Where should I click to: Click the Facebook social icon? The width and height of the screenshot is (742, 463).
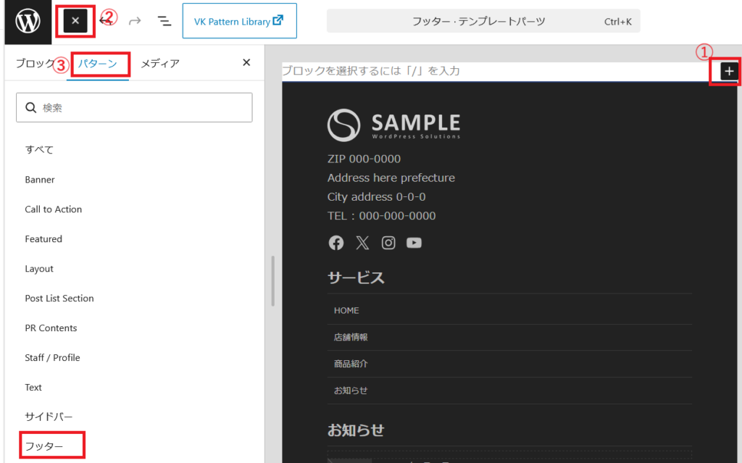coord(336,243)
